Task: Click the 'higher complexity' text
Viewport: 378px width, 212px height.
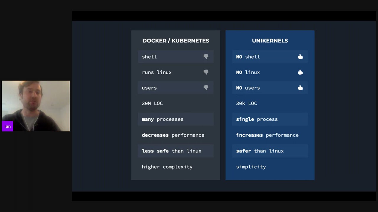Action: (167, 167)
